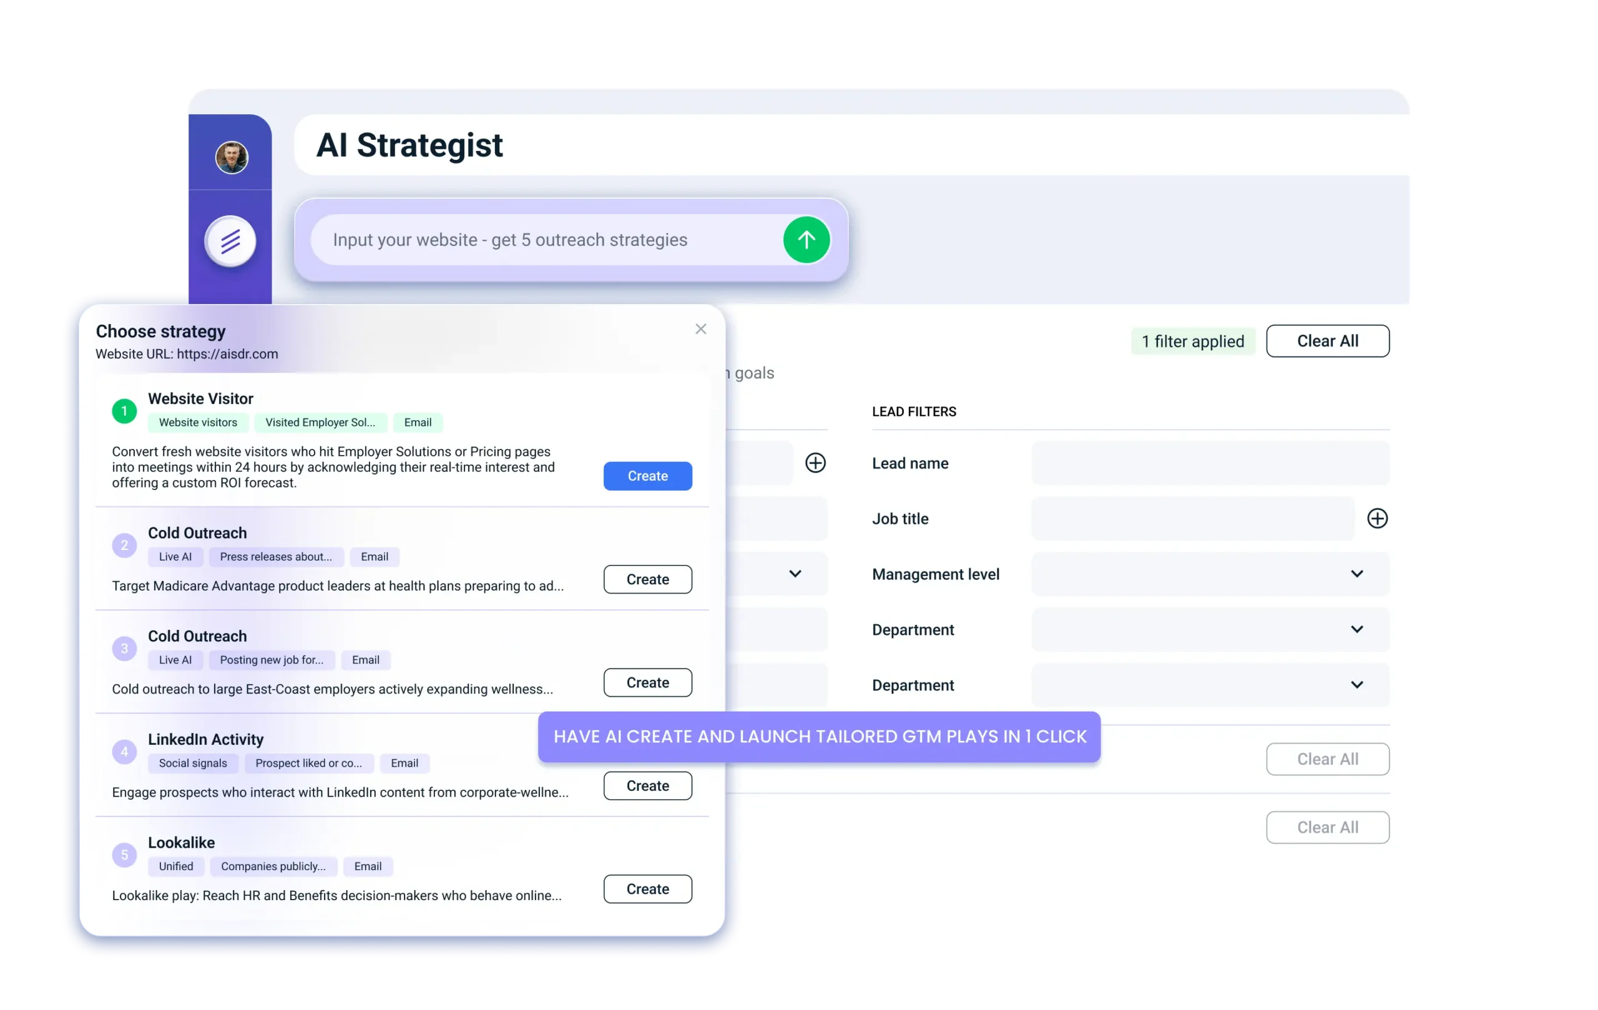Viewport: 1598px width, 1010px height.
Task: Select strategy number 1 green badge
Action: click(124, 411)
